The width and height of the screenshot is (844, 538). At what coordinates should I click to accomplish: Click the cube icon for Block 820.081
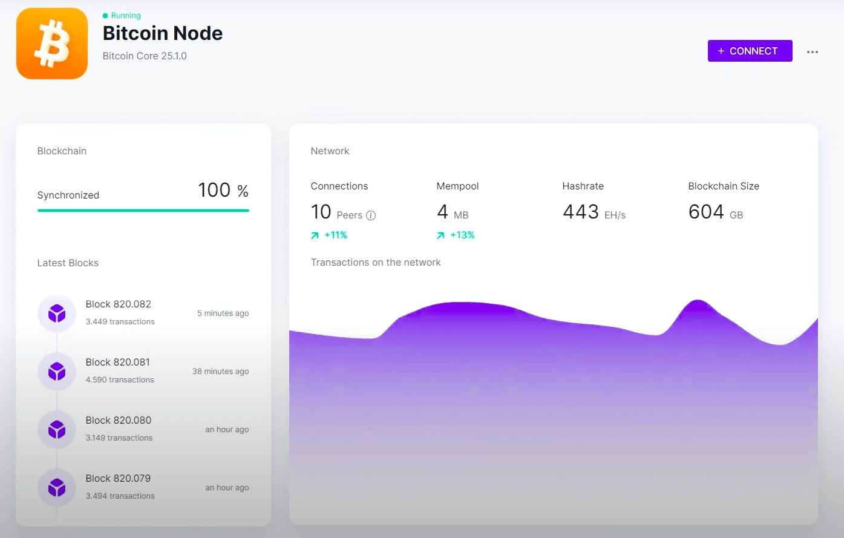[57, 372]
